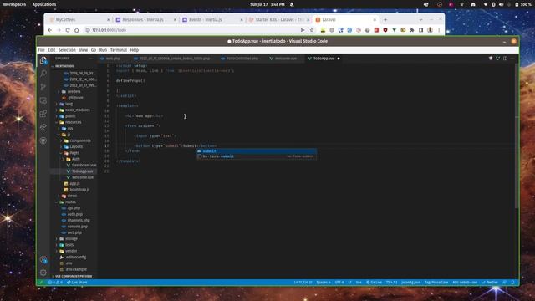The image size is (535, 301).
Task: Collapse the resources folder
Action: tap(73, 122)
